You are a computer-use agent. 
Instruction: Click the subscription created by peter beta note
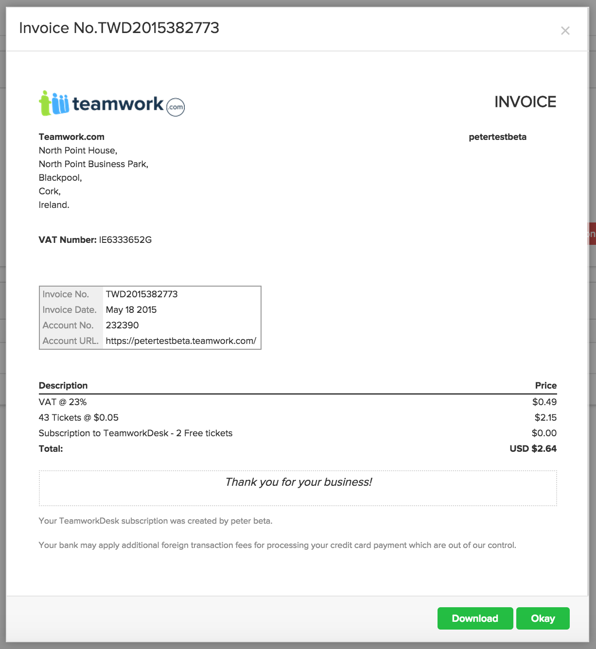[x=156, y=521]
